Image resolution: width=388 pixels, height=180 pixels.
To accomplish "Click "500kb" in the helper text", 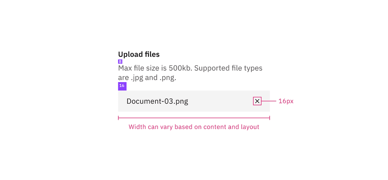I will 180,68.
